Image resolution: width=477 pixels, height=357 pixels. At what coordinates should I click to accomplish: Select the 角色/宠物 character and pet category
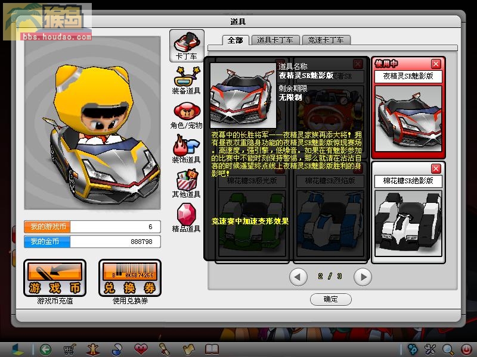tap(186, 115)
